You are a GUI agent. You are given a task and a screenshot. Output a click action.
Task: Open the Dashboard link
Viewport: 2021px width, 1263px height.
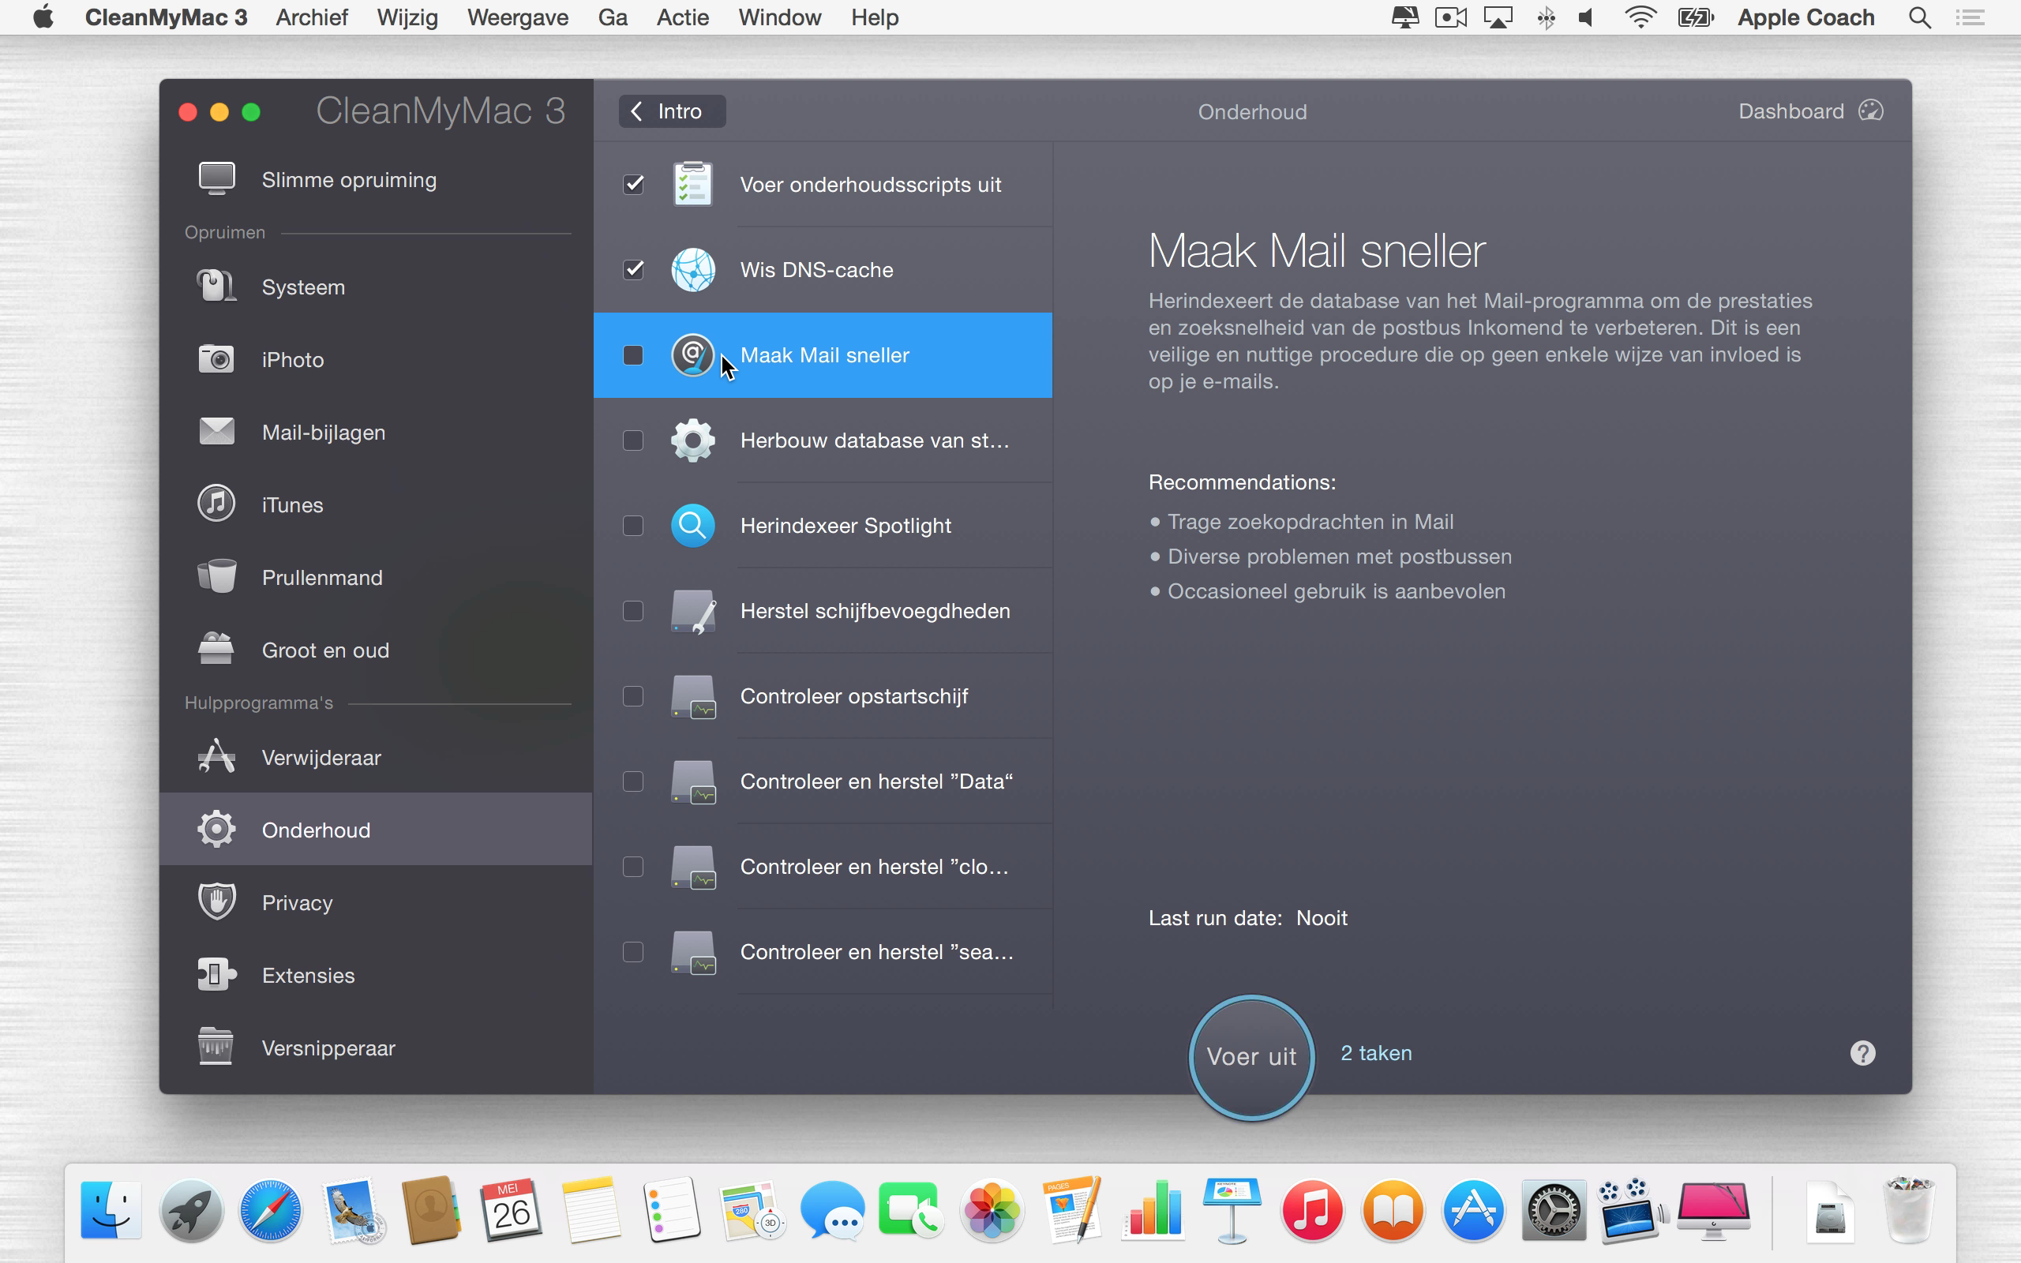click(1790, 111)
